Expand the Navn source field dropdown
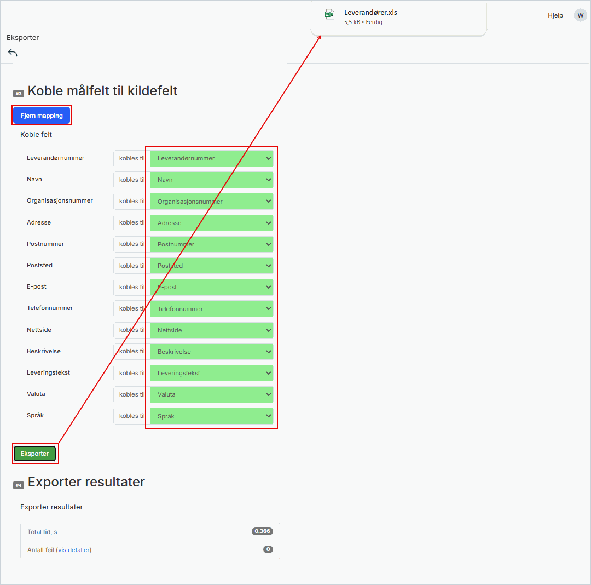 211,180
